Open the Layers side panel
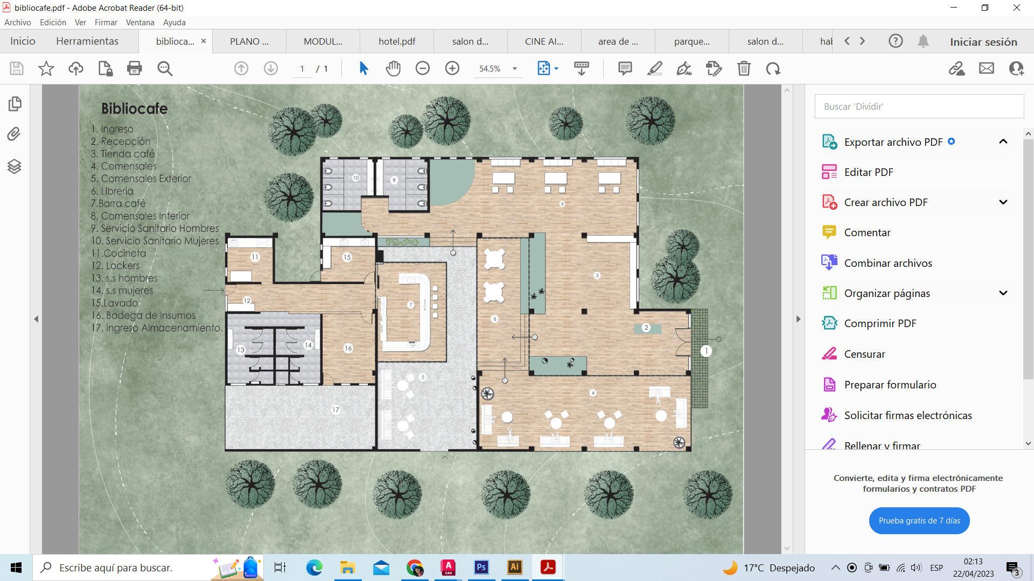 (x=15, y=167)
